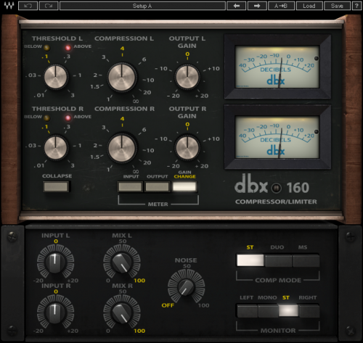Click the dbx 160 power indicator light

coord(277,188)
